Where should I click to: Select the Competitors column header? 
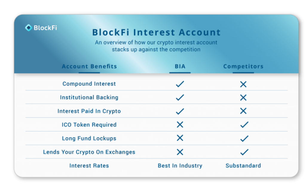[243, 66]
